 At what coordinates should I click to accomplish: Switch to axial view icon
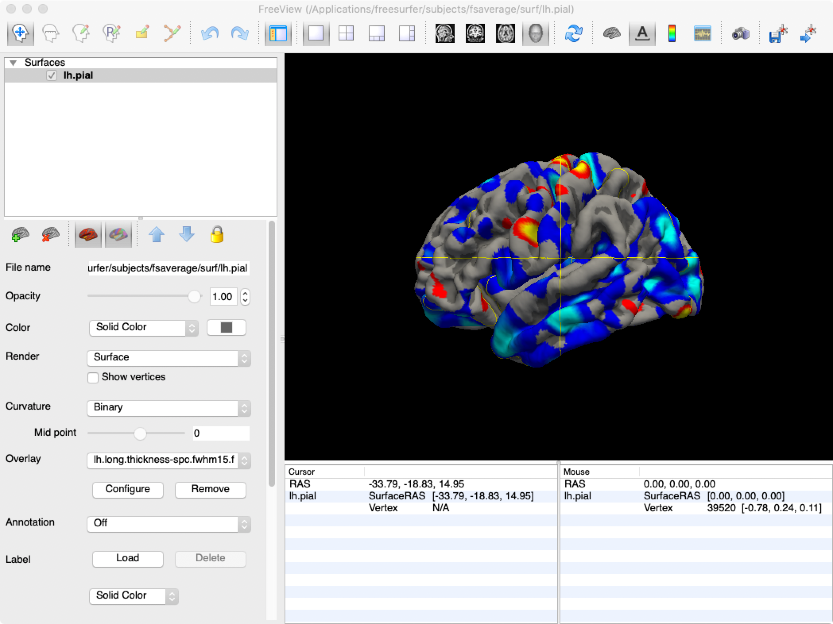point(505,33)
